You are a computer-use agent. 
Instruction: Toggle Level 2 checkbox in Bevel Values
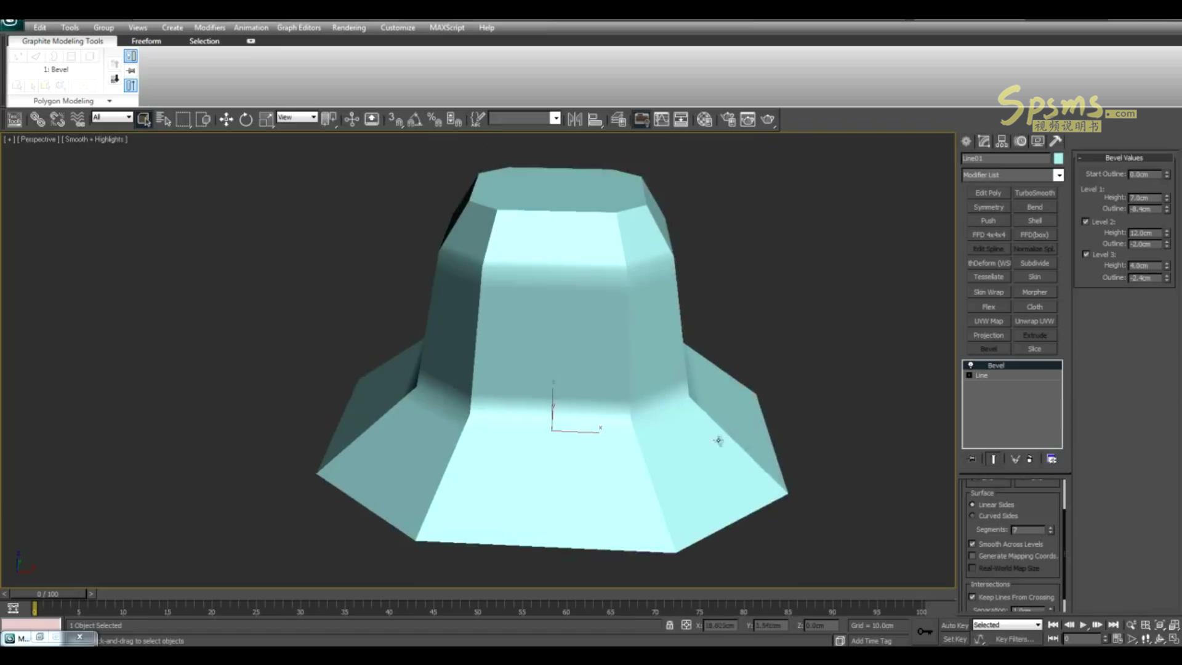pos(1086,221)
